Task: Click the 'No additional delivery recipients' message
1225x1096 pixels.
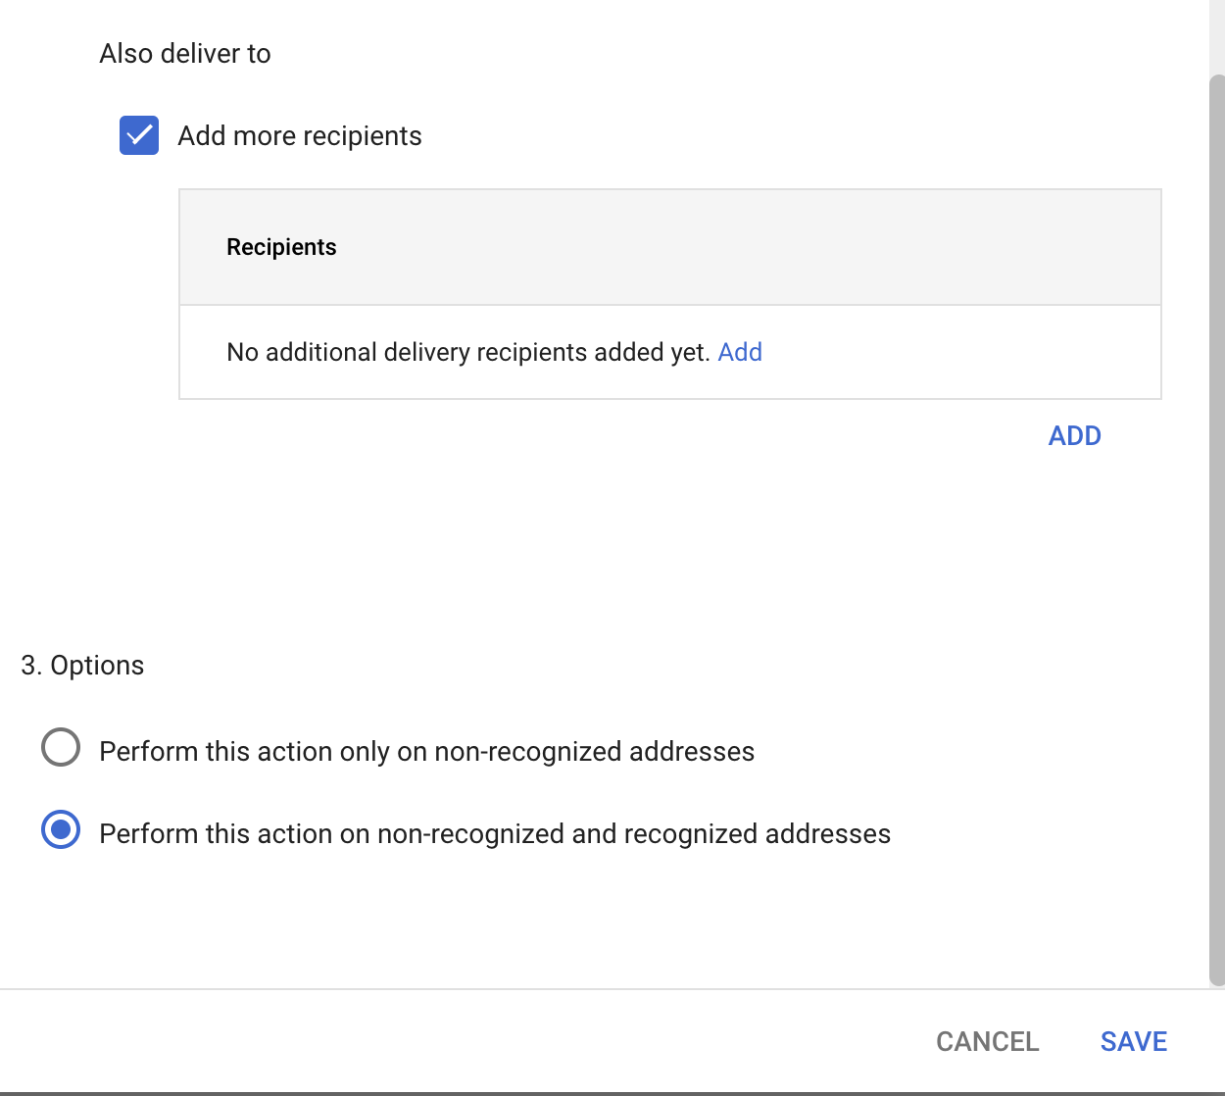Action: click(467, 352)
